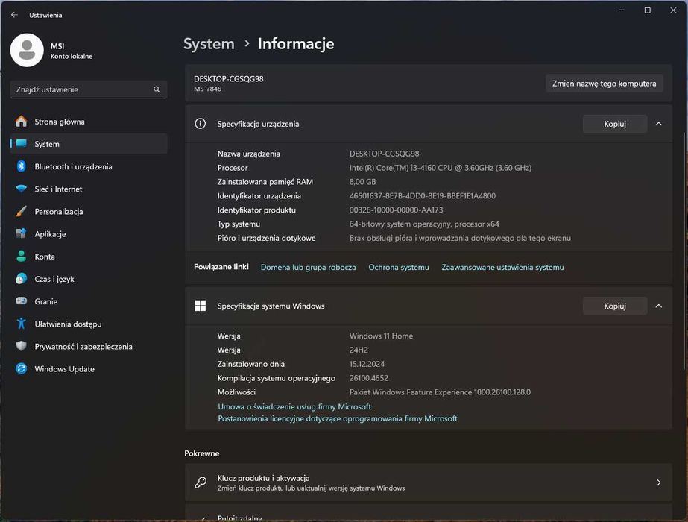The image size is (688, 522).
Task: Open Personalizacja settings
Action: click(x=89, y=211)
